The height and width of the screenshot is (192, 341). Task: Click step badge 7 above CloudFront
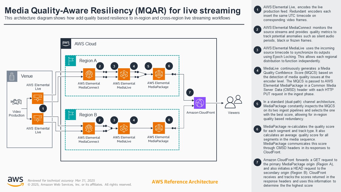tap(189, 92)
